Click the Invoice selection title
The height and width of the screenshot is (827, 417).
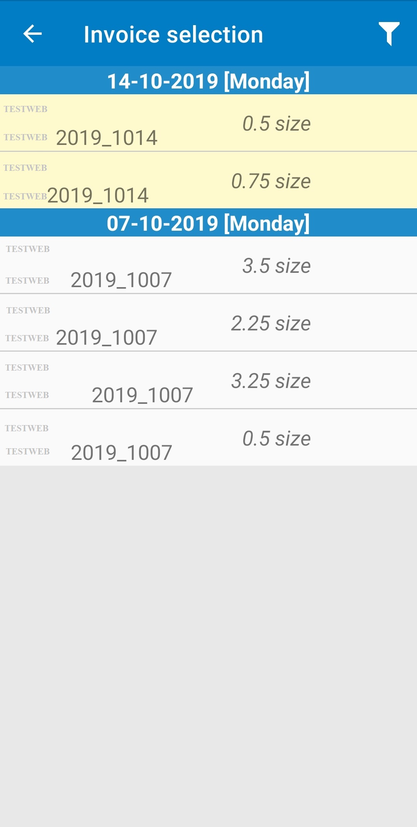[x=173, y=34]
